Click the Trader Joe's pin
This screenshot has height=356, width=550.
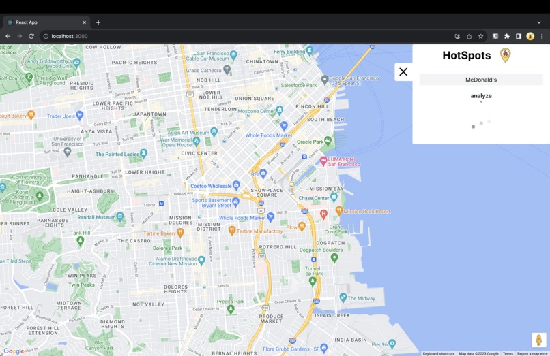pos(80,115)
